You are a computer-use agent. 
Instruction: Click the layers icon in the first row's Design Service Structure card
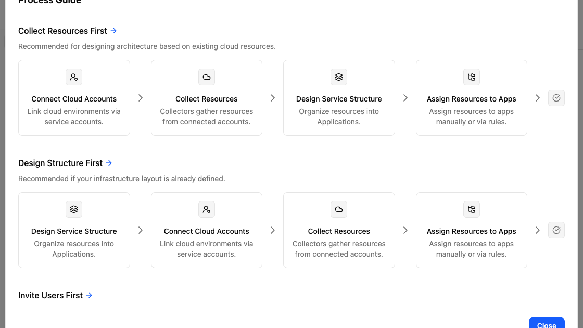point(339,77)
